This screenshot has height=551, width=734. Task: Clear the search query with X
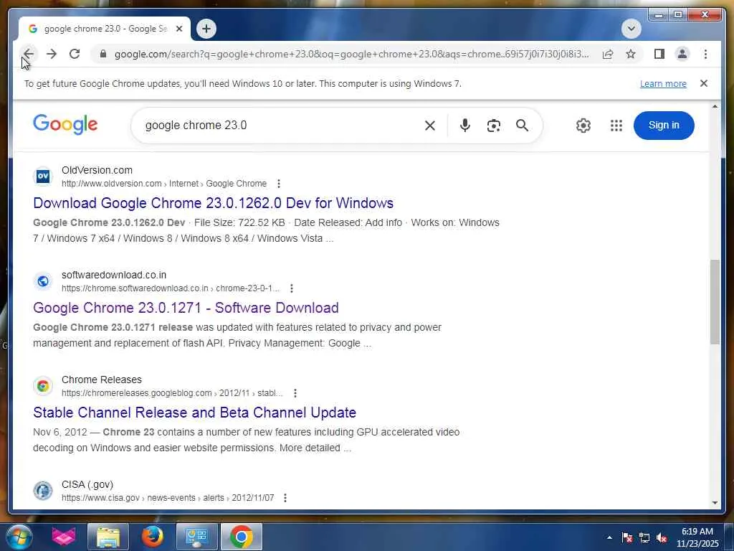[430, 125]
